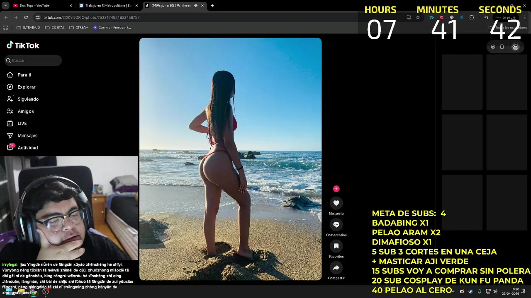
Task: Open Todos los marcadores folder
Action: pos(508,27)
